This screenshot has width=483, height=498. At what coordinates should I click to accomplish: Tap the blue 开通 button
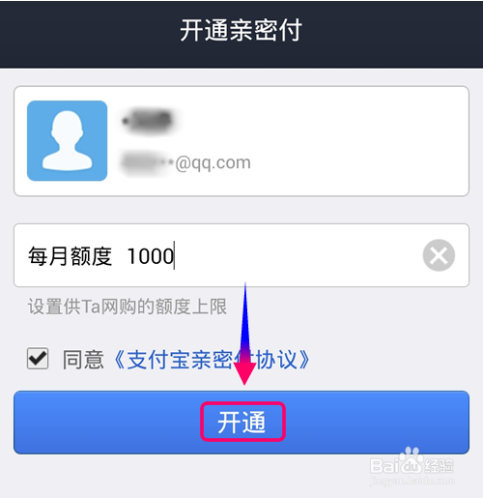click(x=241, y=423)
